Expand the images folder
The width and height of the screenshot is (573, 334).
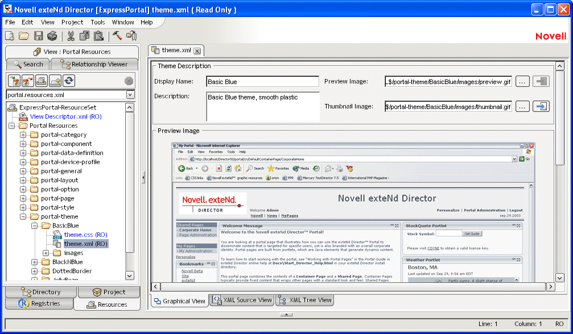(x=46, y=253)
